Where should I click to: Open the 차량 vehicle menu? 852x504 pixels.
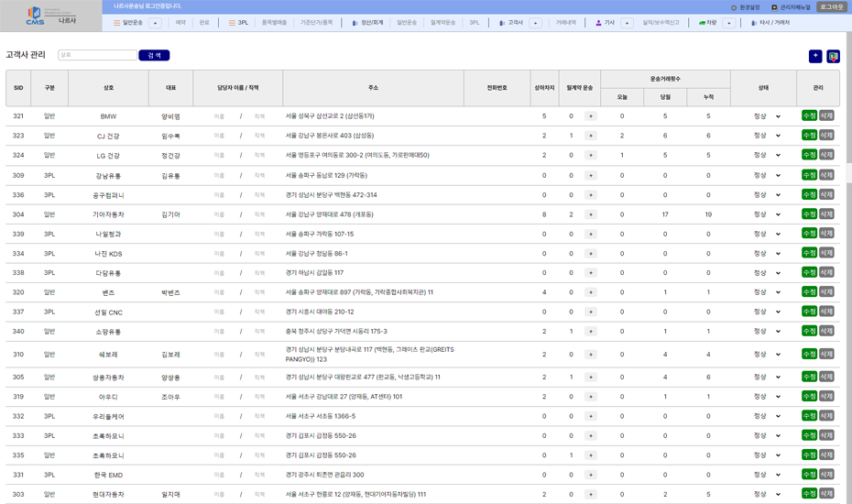[707, 23]
